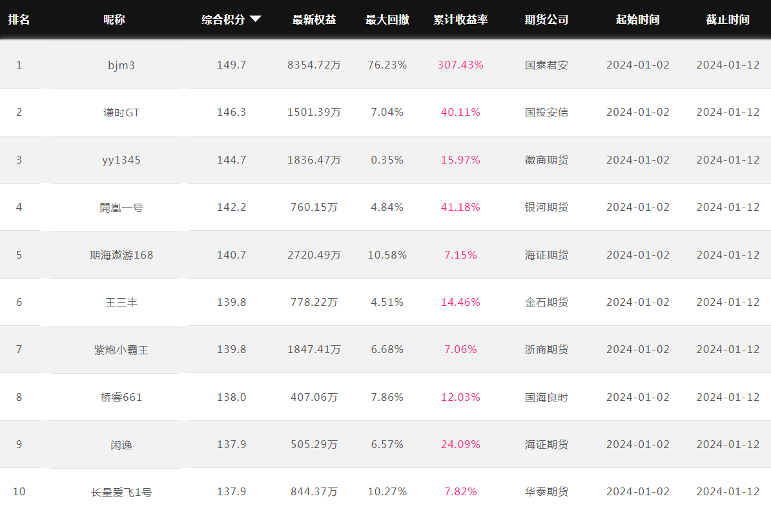
Task: Click the 1847.41万 equity cell
Action: pos(314,350)
